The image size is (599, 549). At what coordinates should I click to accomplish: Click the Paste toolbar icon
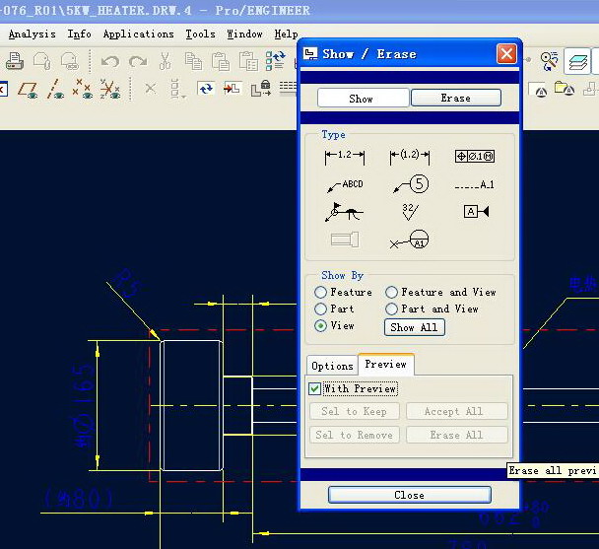click(x=221, y=61)
